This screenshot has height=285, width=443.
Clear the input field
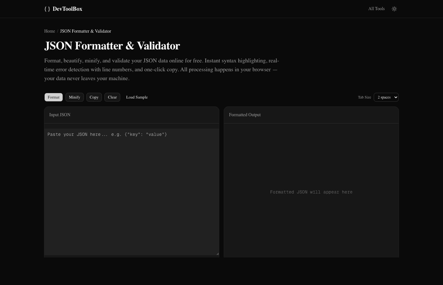112,97
